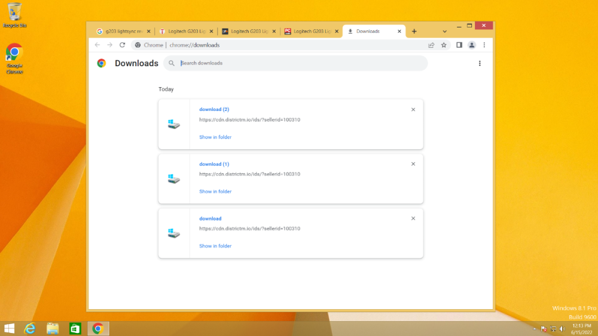This screenshot has height=336, width=598.
Task: Show download (1) in folder
Action: pyautogui.click(x=215, y=192)
